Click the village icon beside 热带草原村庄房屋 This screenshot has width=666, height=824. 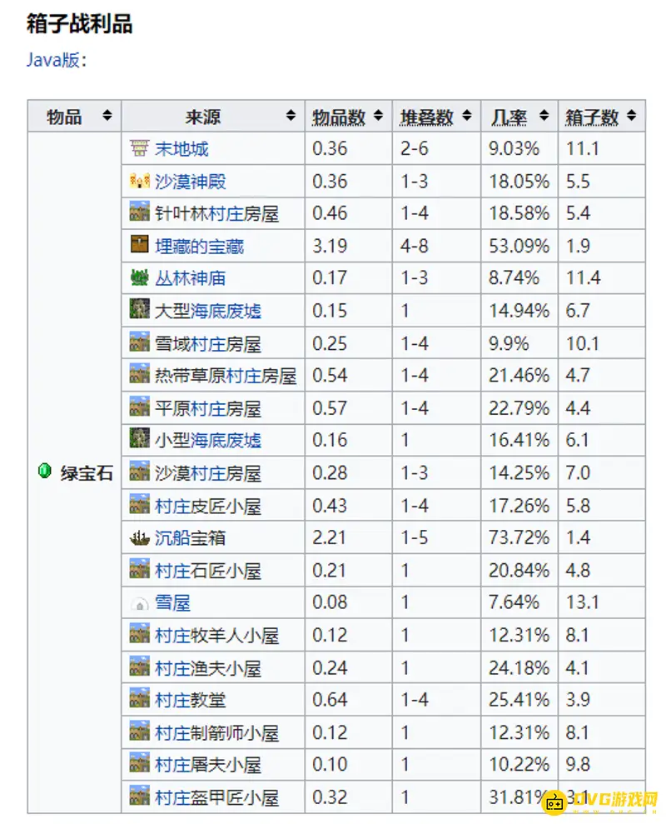point(140,373)
